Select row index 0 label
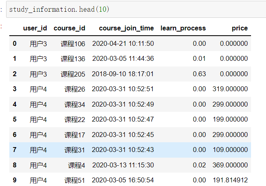Screen dimensions: 266x186 click(x=15, y=43)
